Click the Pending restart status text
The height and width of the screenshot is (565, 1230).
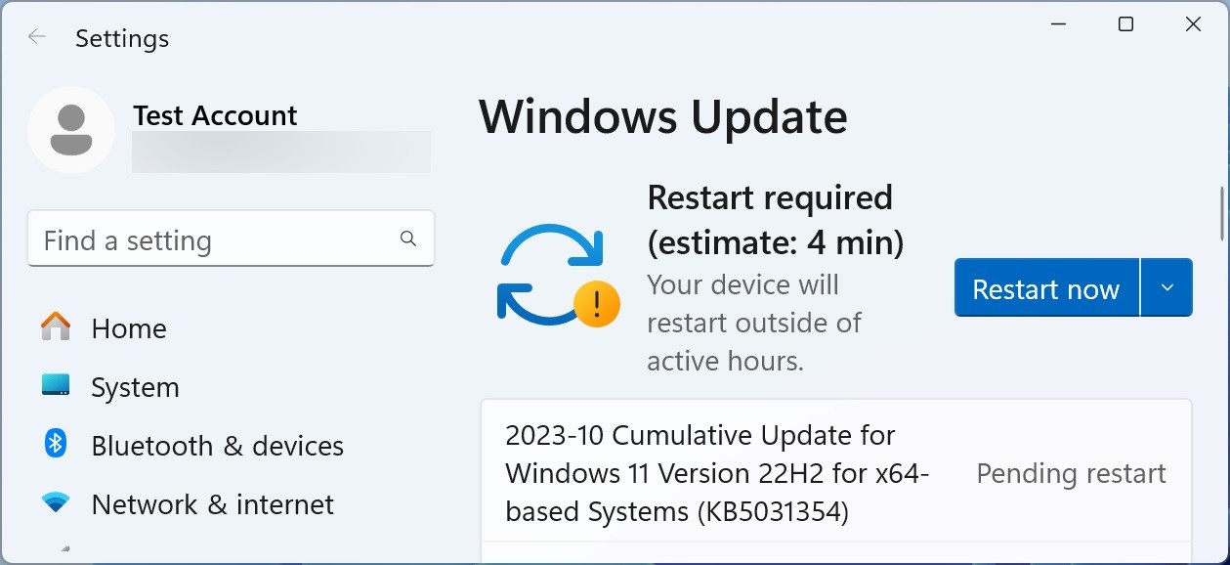point(1071,473)
